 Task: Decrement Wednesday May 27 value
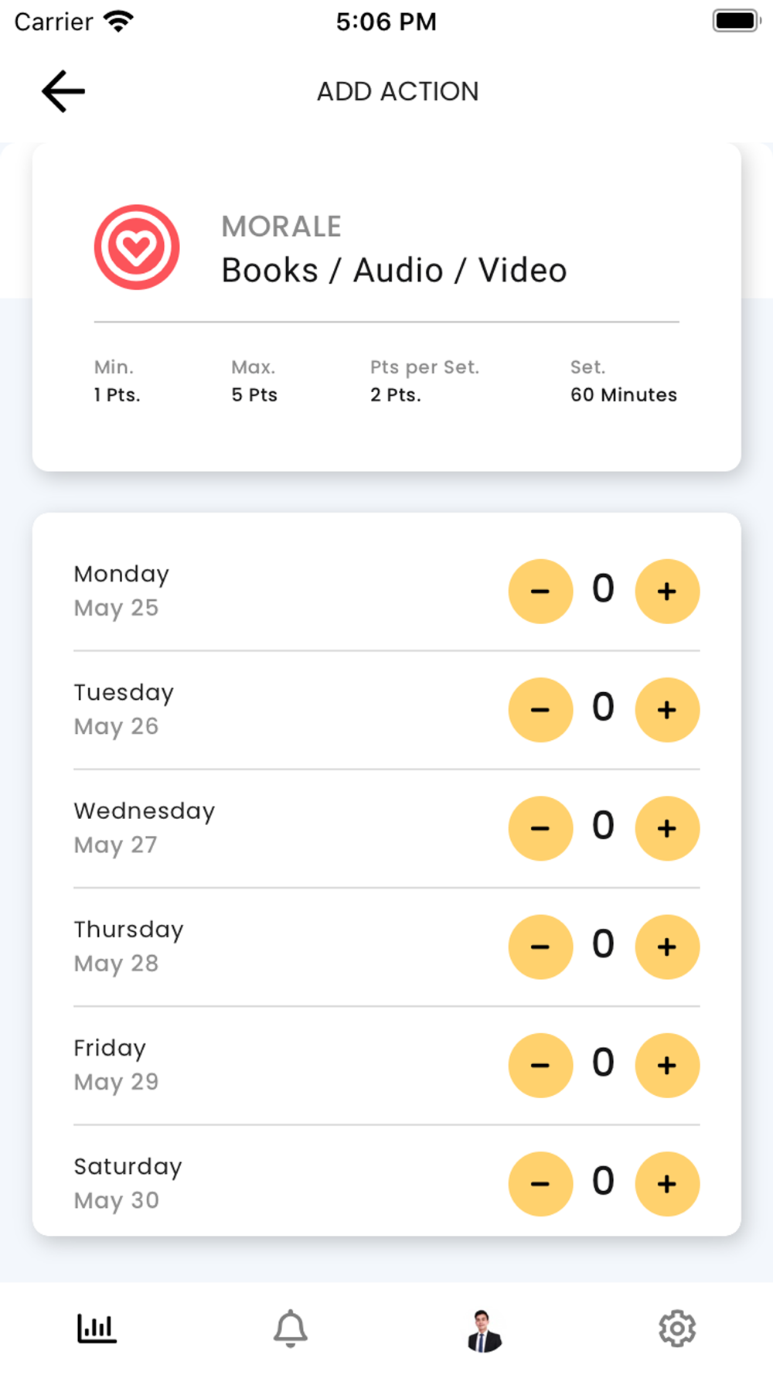540,828
